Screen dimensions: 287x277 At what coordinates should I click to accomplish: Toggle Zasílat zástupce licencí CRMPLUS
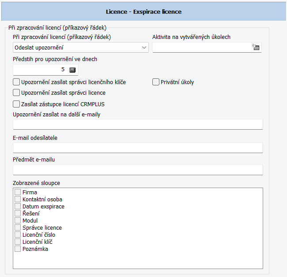click(16, 104)
